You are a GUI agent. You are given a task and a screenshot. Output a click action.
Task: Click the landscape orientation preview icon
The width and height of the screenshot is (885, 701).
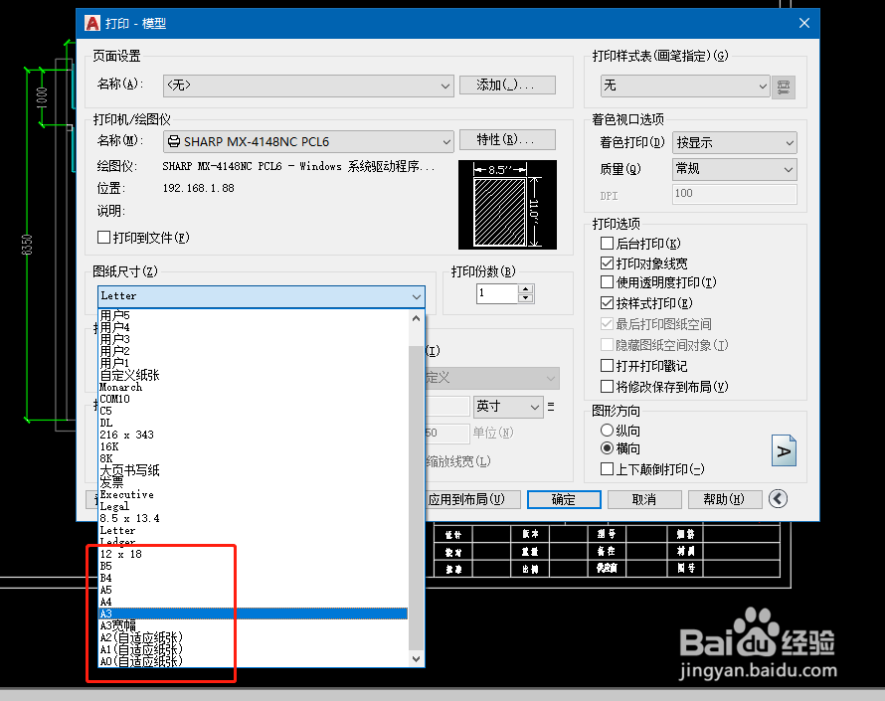point(784,450)
